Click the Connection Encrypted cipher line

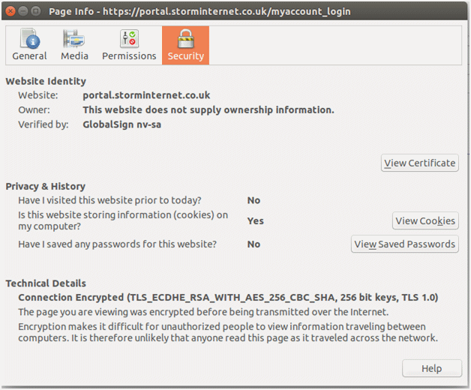click(x=228, y=298)
